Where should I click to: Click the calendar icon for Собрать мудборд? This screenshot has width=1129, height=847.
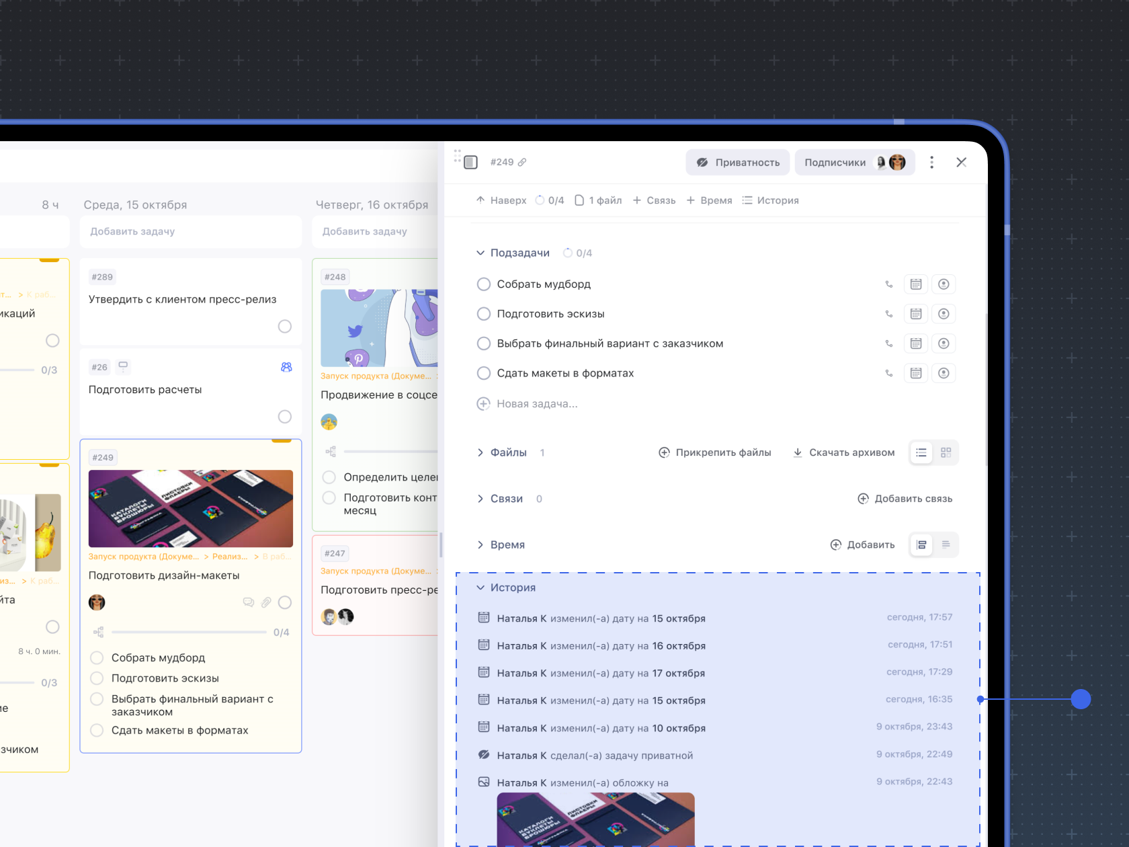coord(915,284)
